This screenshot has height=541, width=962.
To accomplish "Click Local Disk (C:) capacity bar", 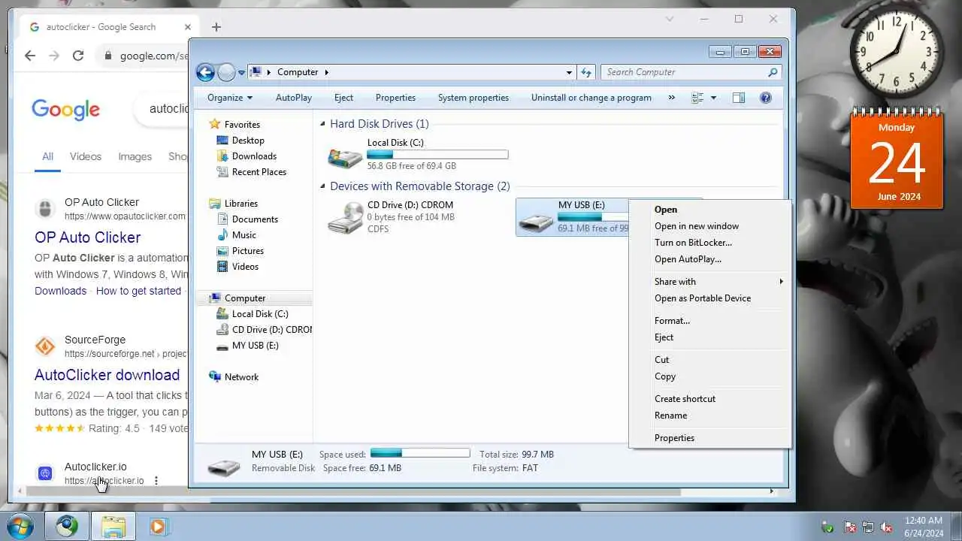I will [x=437, y=154].
